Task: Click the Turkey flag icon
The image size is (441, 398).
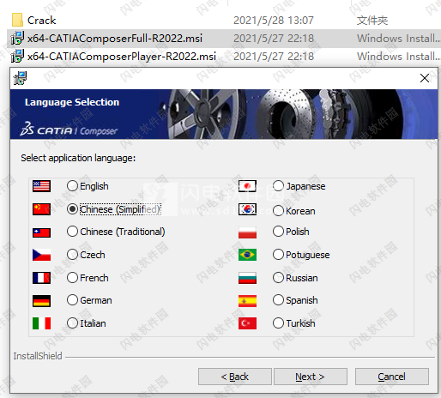Action: coord(247,323)
